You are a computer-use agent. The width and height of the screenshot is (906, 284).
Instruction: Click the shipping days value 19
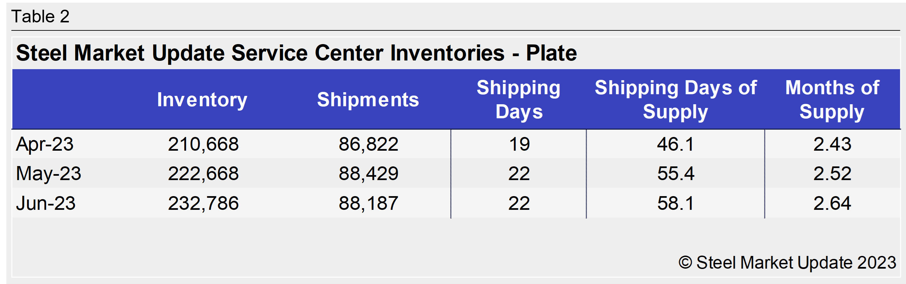pos(519,144)
